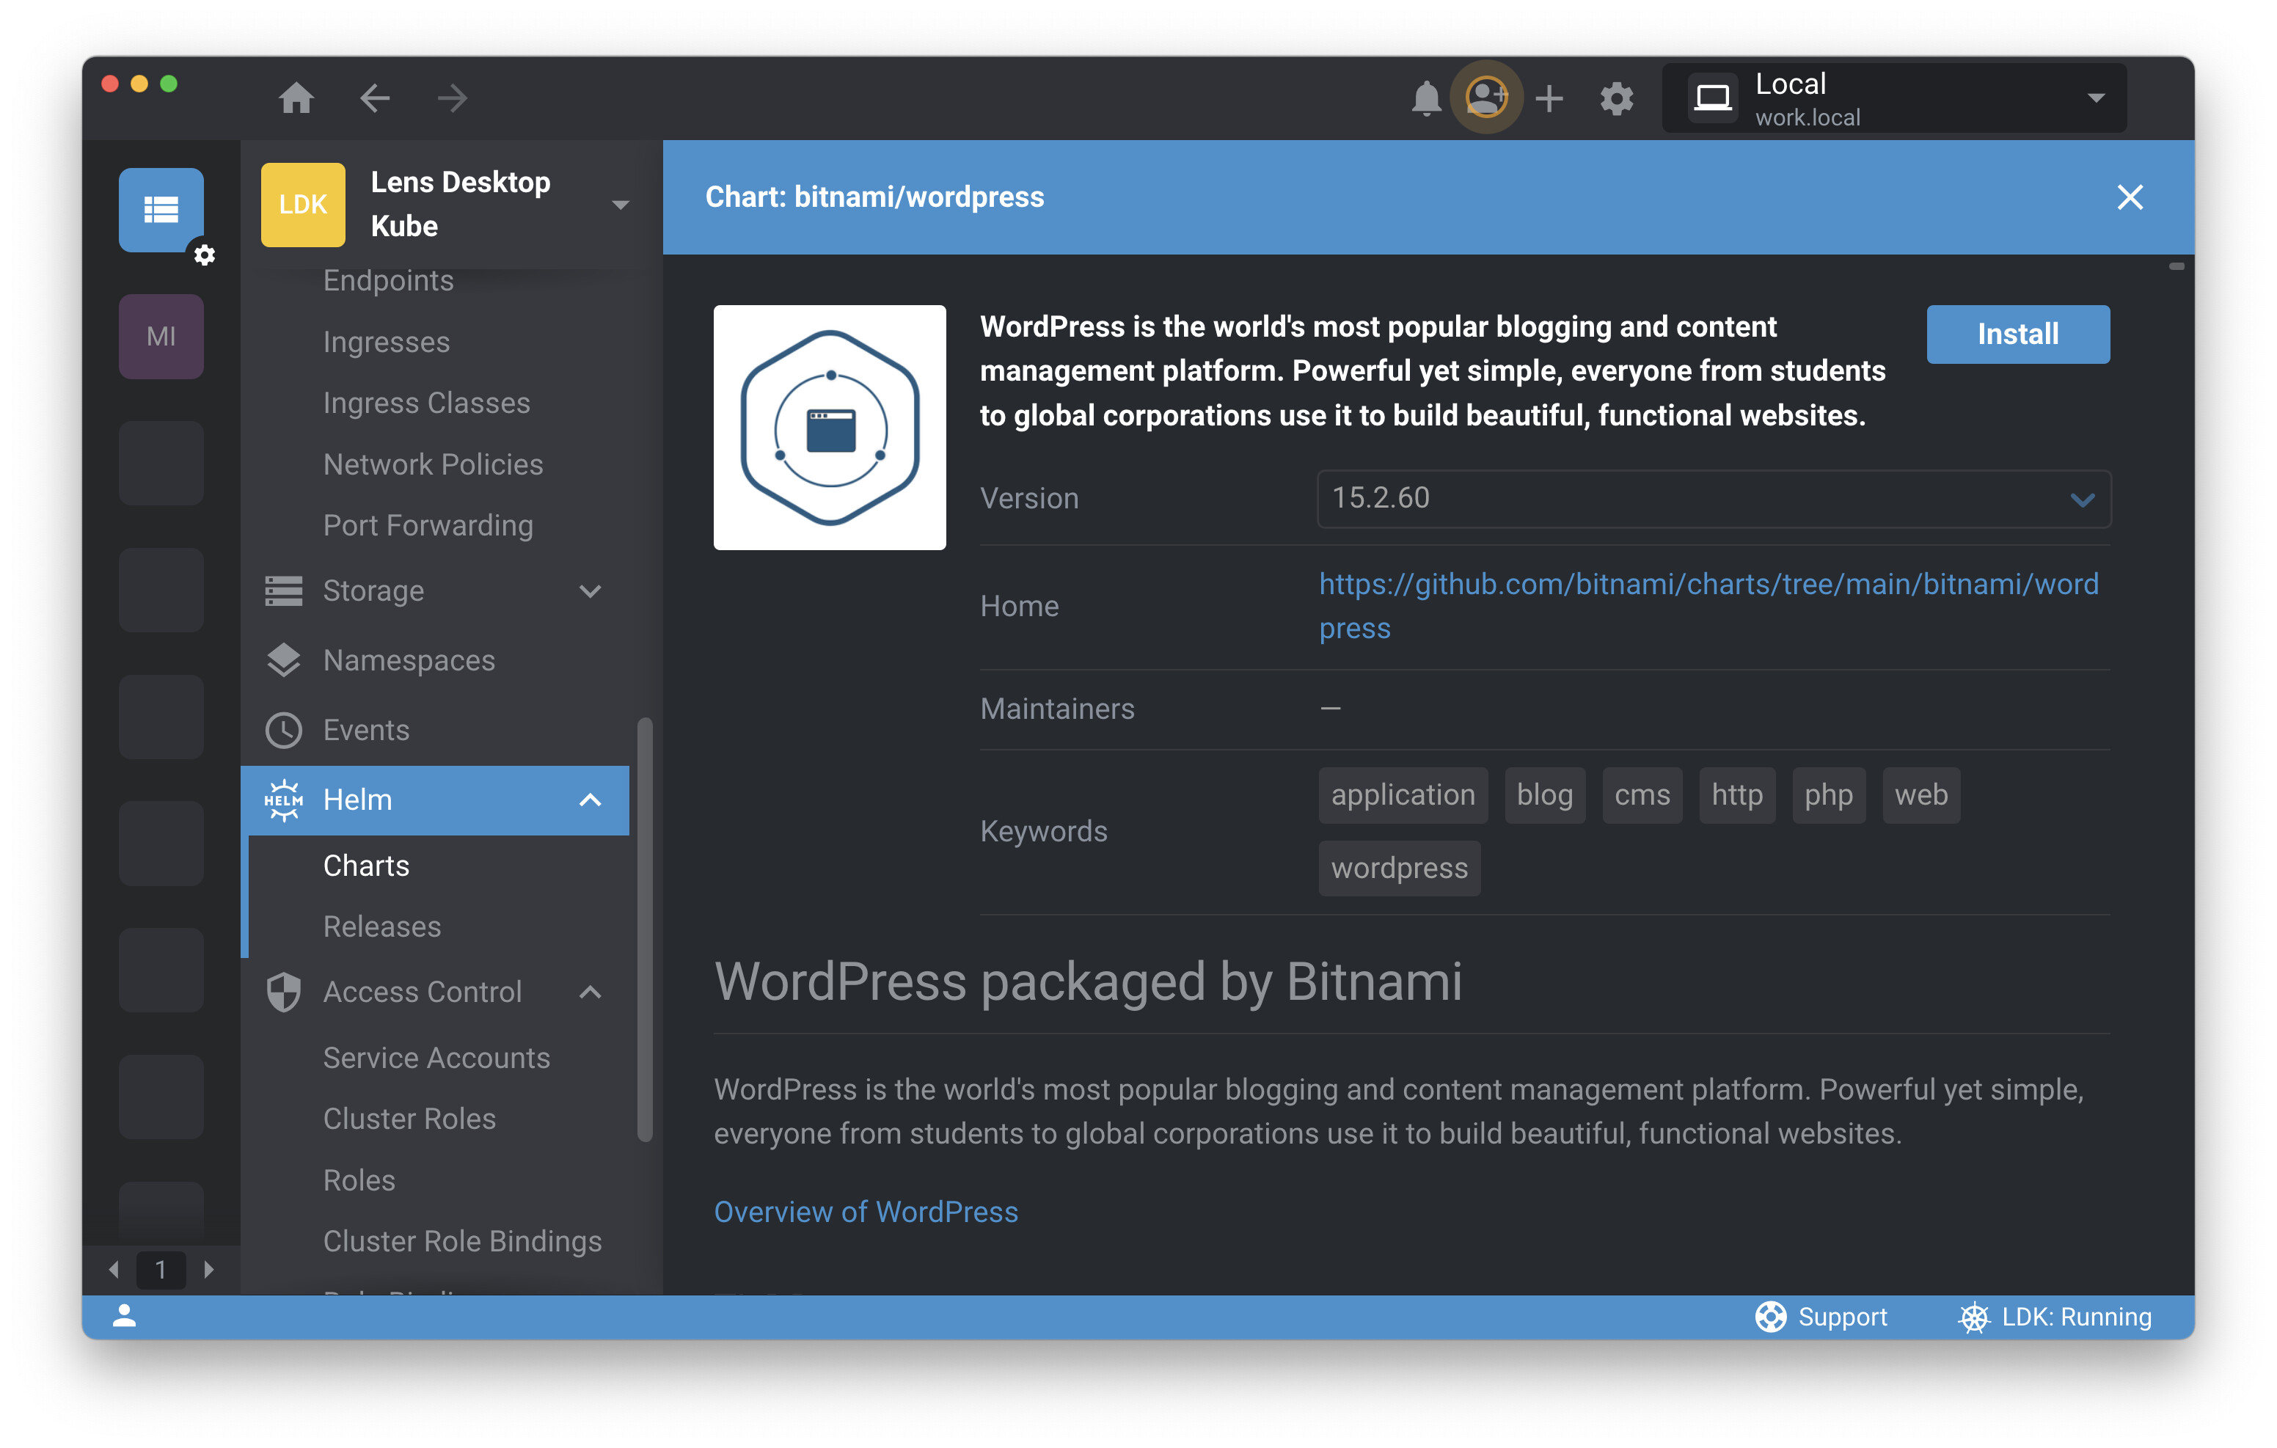Go back with the left arrow
2277x1448 pixels.
click(376, 98)
